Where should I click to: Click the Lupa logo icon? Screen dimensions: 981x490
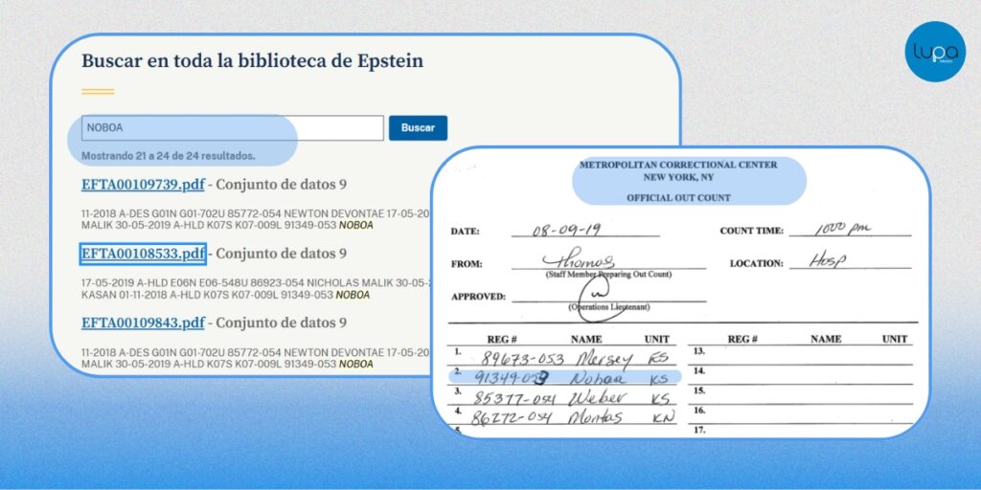pyautogui.click(x=935, y=51)
